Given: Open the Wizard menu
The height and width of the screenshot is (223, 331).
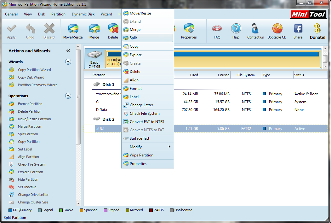Looking at the screenshot, I should [x=106, y=14].
